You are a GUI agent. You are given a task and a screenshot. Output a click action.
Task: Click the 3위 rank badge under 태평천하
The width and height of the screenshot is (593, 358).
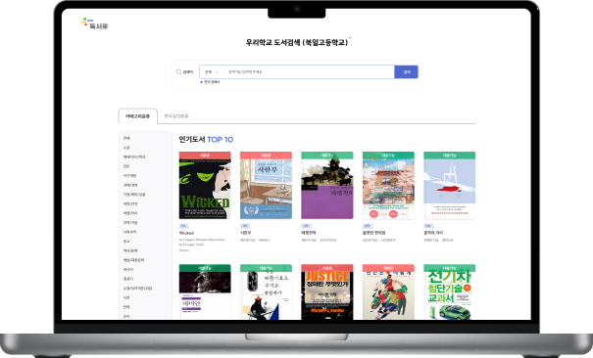pyautogui.click(x=306, y=226)
